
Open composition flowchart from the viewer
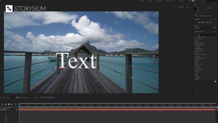[x=49, y=97]
